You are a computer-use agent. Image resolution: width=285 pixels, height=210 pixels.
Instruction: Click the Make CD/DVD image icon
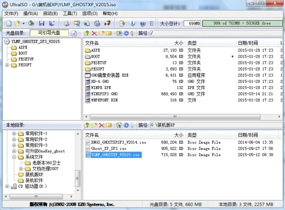[66, 23]
